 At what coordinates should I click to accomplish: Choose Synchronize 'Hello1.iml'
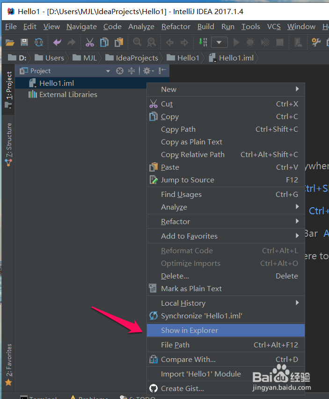tap(226, 316)
